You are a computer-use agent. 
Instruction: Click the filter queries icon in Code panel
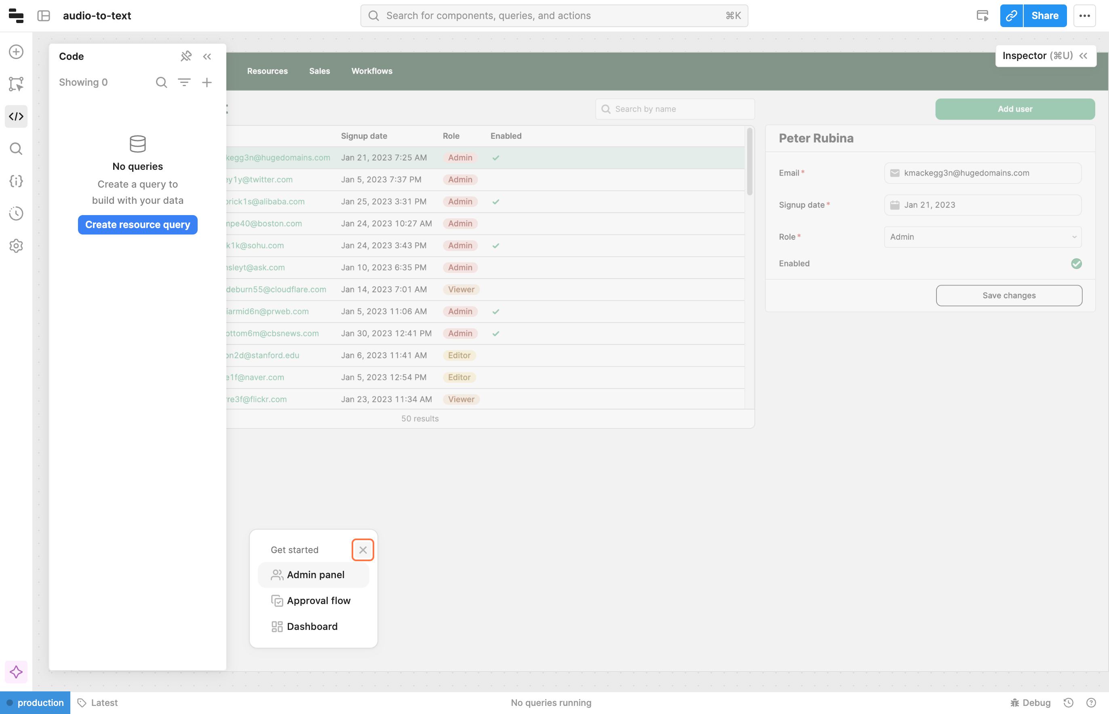pyautogui.click(x=184, y=82)
